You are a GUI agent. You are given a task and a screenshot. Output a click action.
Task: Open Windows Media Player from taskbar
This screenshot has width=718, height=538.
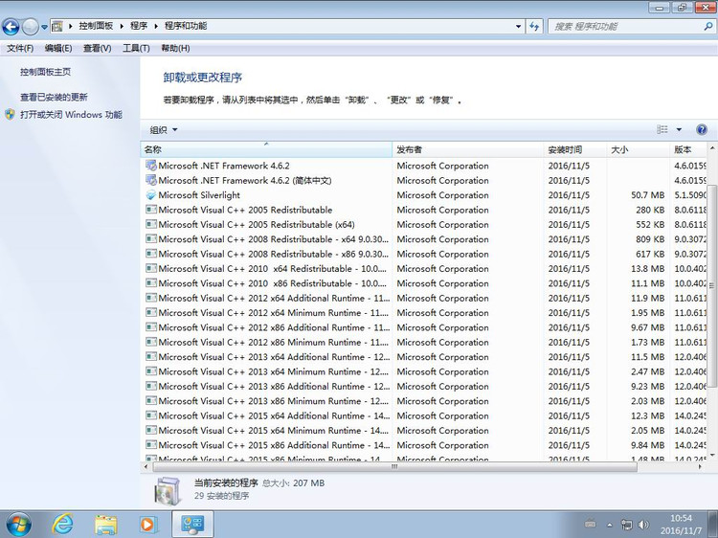(x=147, y=524)
